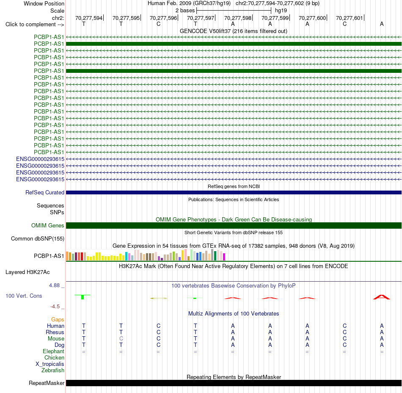402x393 pixels.
Task: Click the Common dbSNP(155) label
Action: coord(37,238)
